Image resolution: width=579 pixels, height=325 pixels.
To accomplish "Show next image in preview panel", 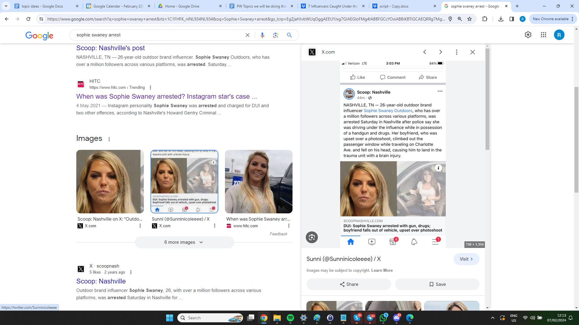I will click(x=441, y=52).
